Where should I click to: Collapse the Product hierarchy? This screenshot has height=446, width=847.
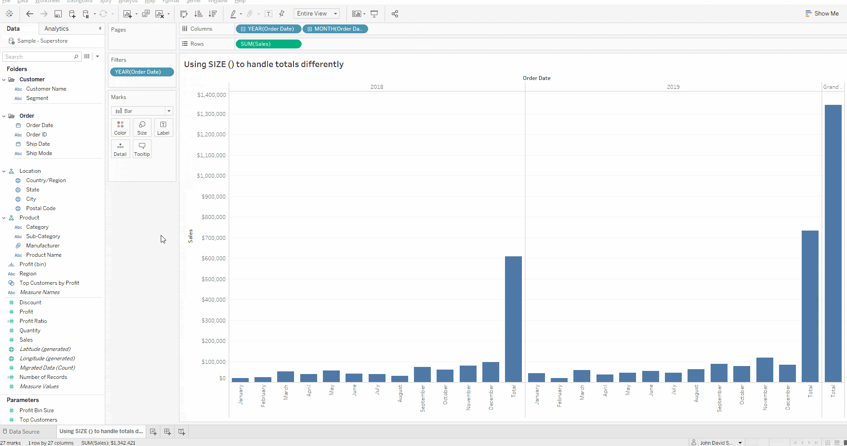pyautogui.click(x=4, y=218)
